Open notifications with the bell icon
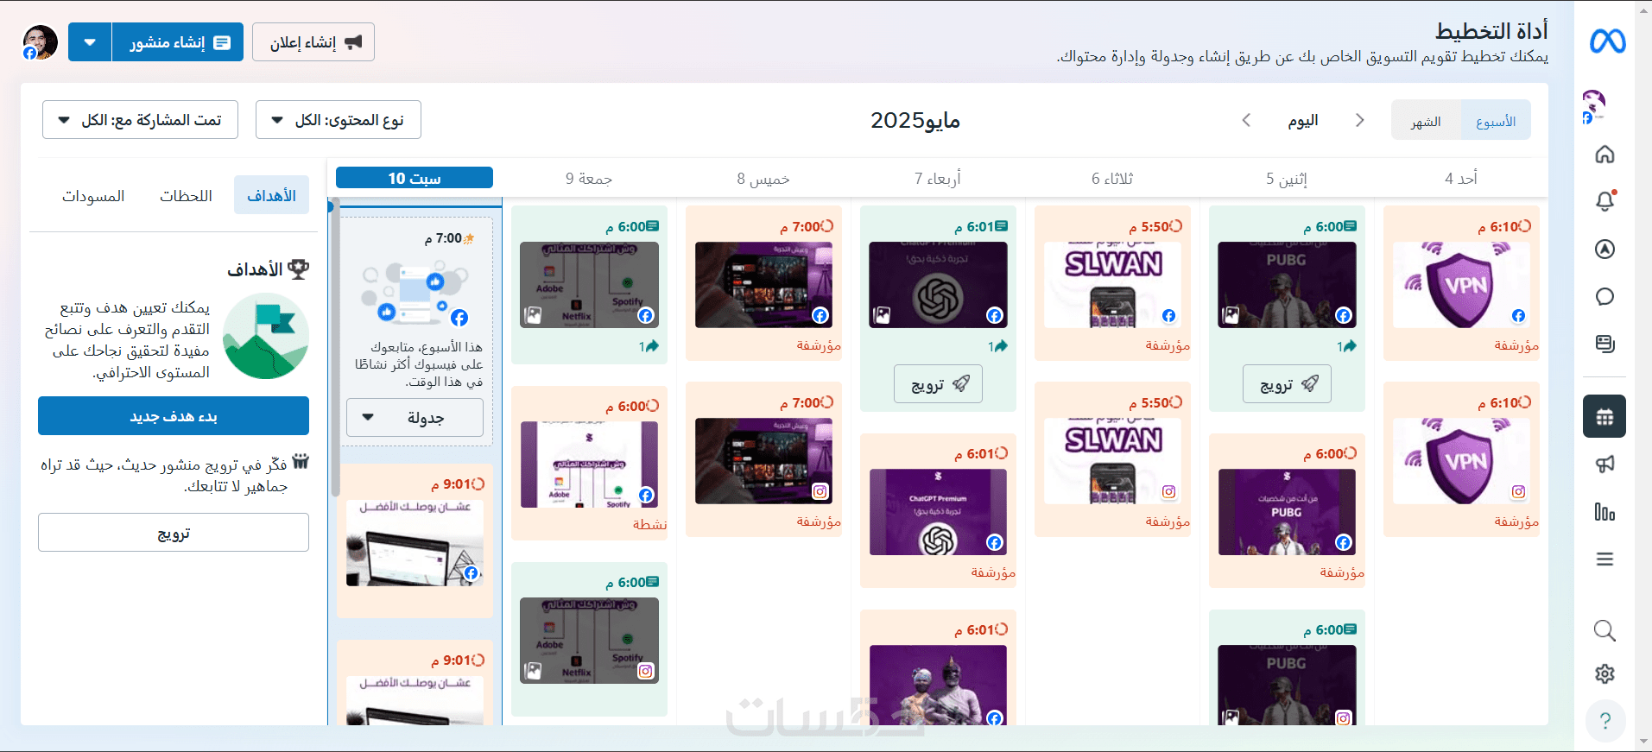 tap(1605, 201)
